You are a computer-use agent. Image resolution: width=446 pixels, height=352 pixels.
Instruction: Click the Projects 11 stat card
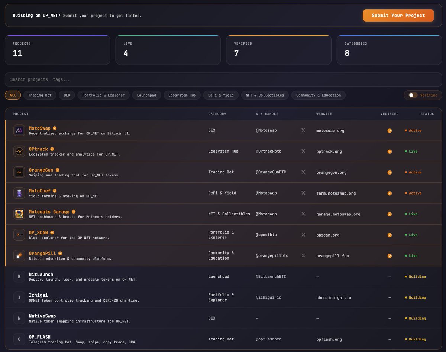(x=58, y=50)
